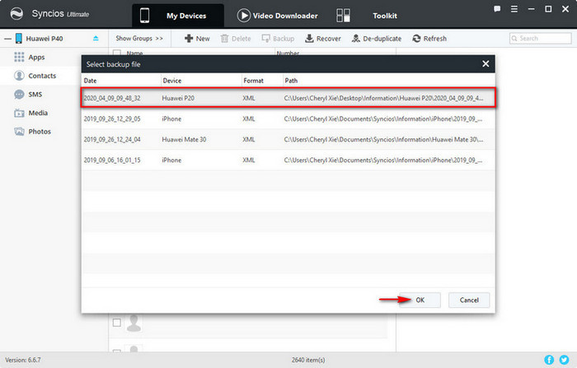Expand Show Groups panel
The width and height of the screenshot is (577, 368).
(139, 38)
